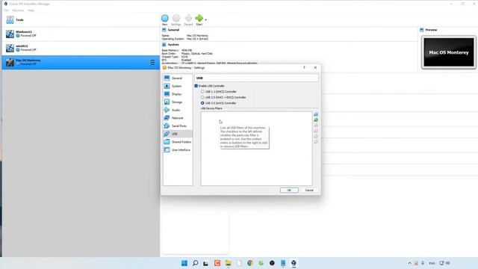The width and height of the screenshot is (478, 269).
Task: Open the Tools entry in VirtualBox Manager
Action: pyautogui.click(x=81, y=20)
